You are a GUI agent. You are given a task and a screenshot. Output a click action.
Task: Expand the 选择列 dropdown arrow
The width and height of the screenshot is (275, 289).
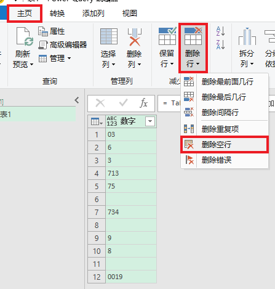[113, 65]
